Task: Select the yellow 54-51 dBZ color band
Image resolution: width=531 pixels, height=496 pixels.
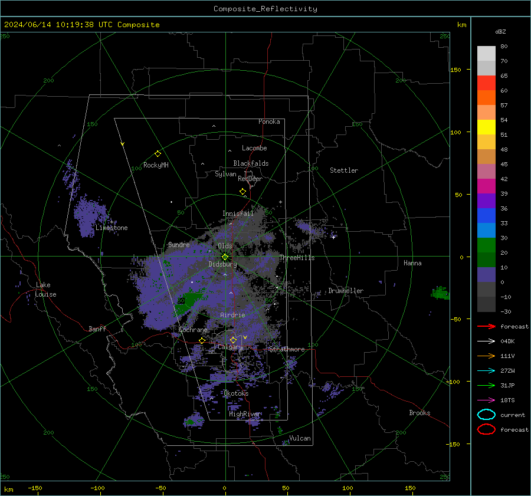Action: pos(486,127)
